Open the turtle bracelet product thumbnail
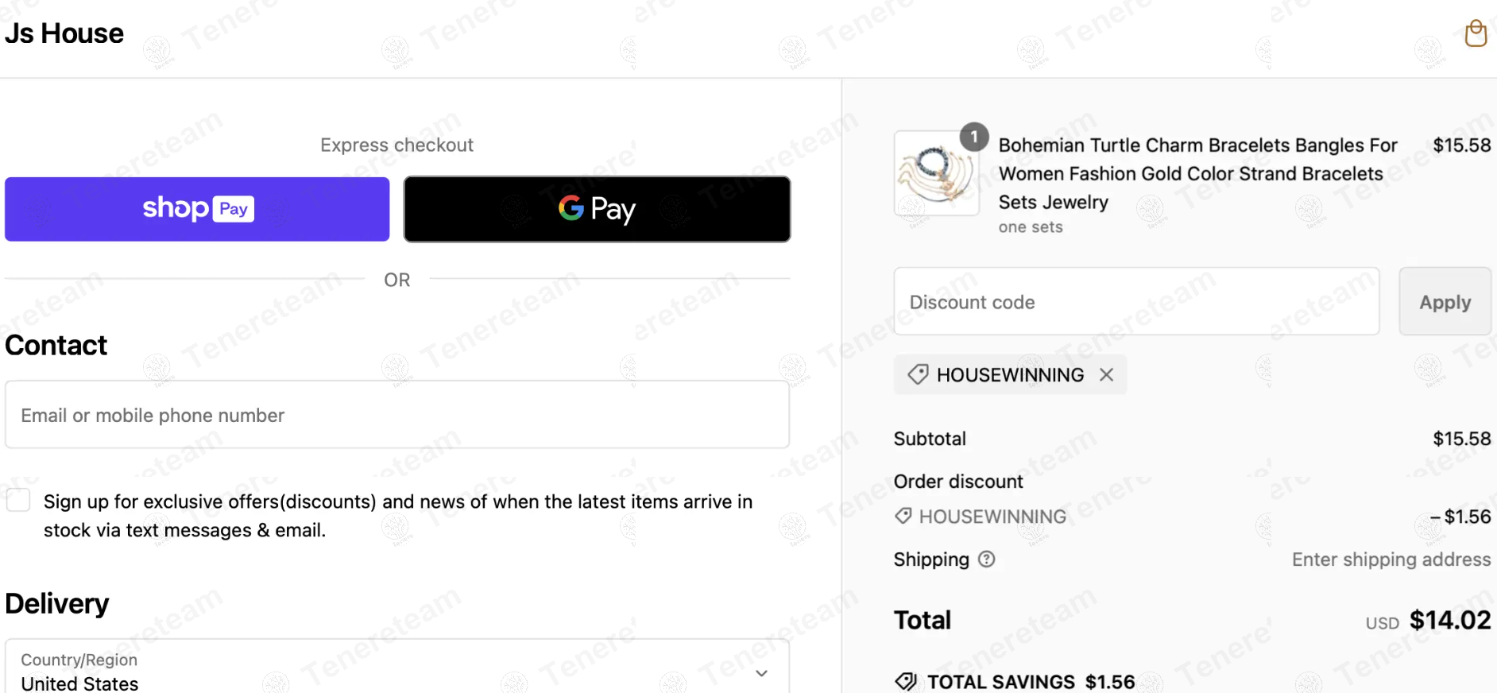Viewport: 1497px width, 693px height. pyautogui.click(x=936, y=173)
